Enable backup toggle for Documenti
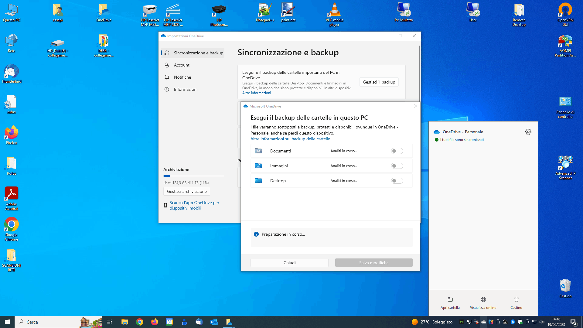This screenshot has width=583, height=328. coord(397,151)
